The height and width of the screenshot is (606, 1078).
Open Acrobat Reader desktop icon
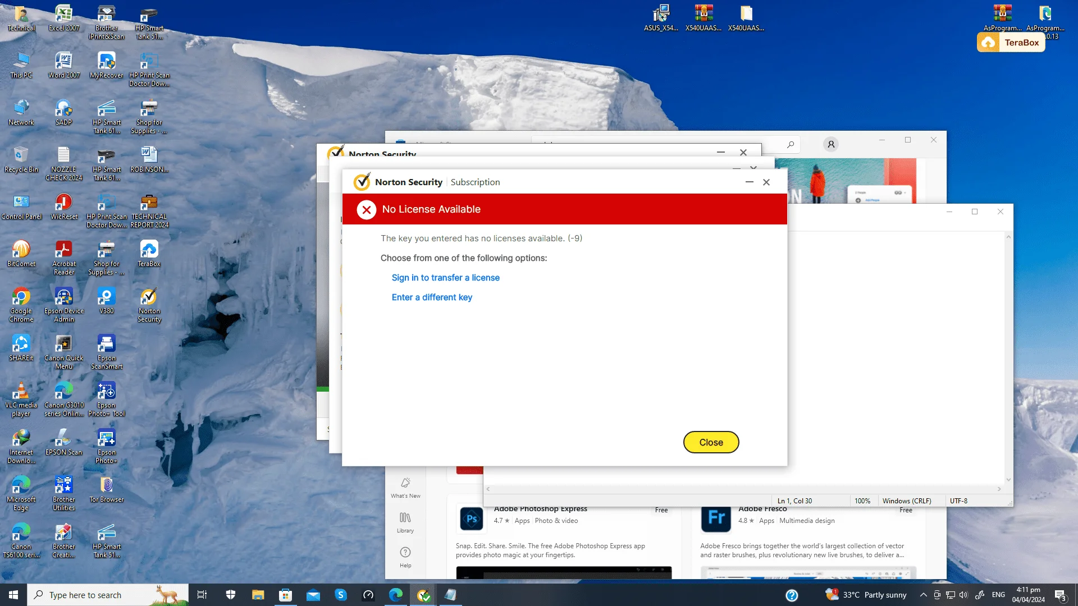coord(64,258)
